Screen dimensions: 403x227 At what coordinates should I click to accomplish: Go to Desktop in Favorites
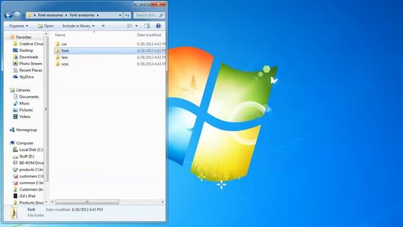click(x=26, y=50)
